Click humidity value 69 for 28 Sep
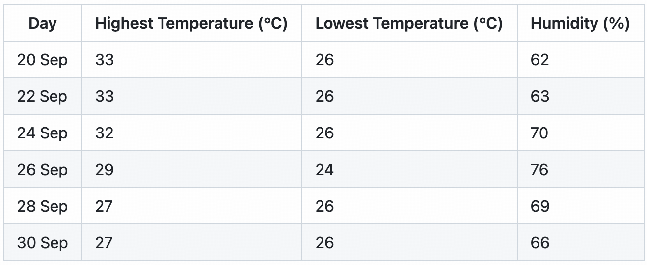The image size is (647, 265). 539,206
